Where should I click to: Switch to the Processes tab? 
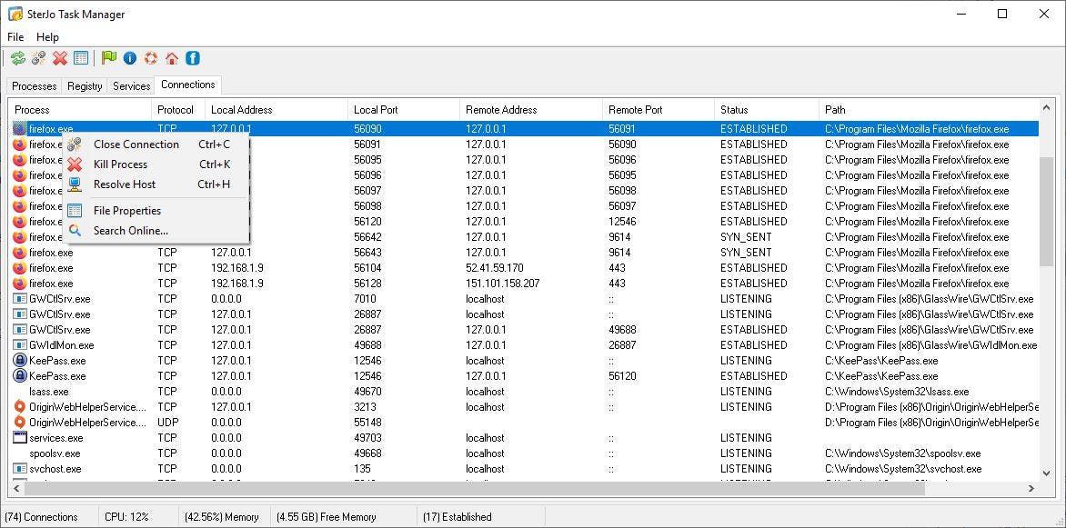pyautogui.click(x=35, y=86)
